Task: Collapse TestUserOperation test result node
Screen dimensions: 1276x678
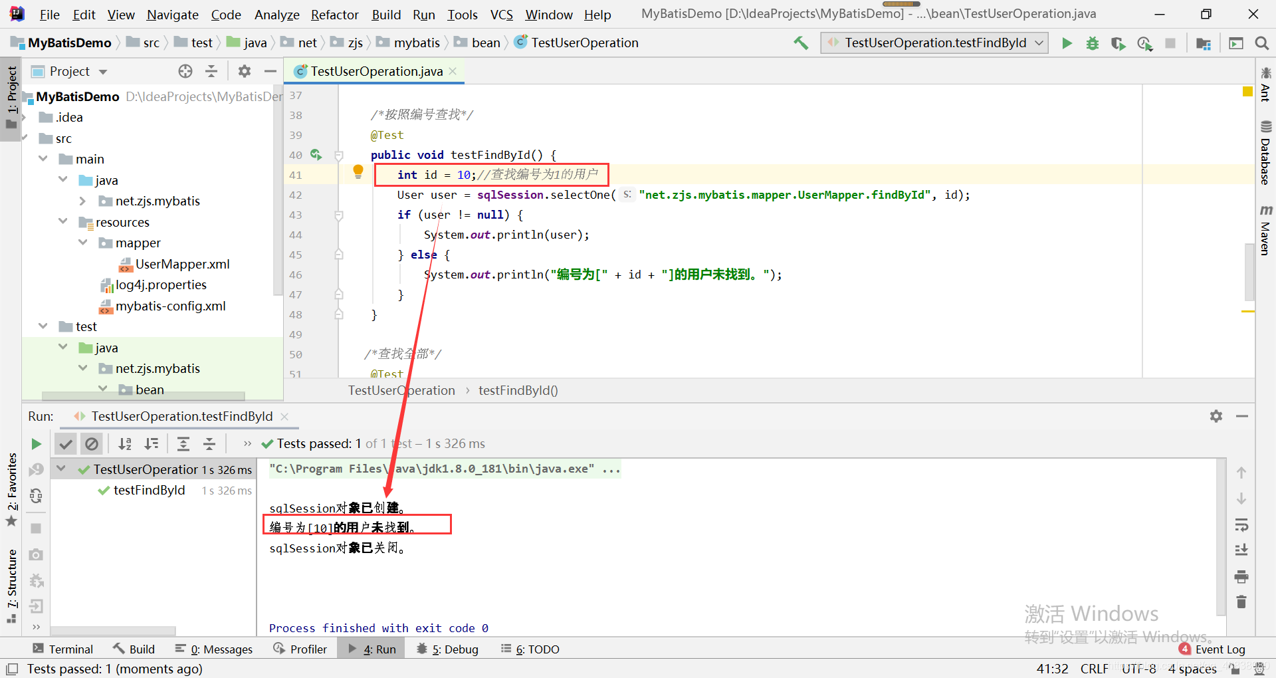Action: click(61, 469)
